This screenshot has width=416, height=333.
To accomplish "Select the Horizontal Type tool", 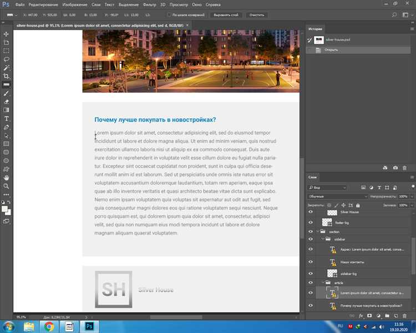I will 7,118.
